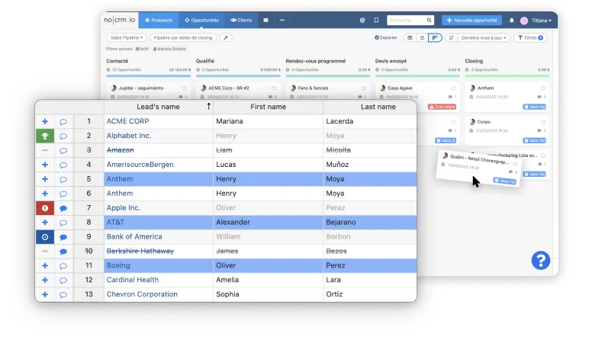The image size is (602, 340).
Task: Open the Chevron Corporation lead link
Action: pyautogui.click(x=142, y=294)
